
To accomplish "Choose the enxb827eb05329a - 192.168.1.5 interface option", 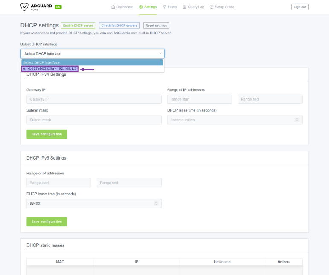I will tap(50, 69).
